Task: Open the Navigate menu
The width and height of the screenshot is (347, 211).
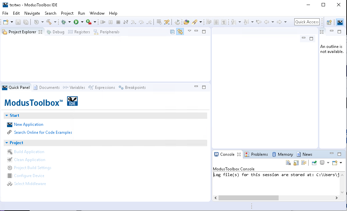Action: click(32, 13)
